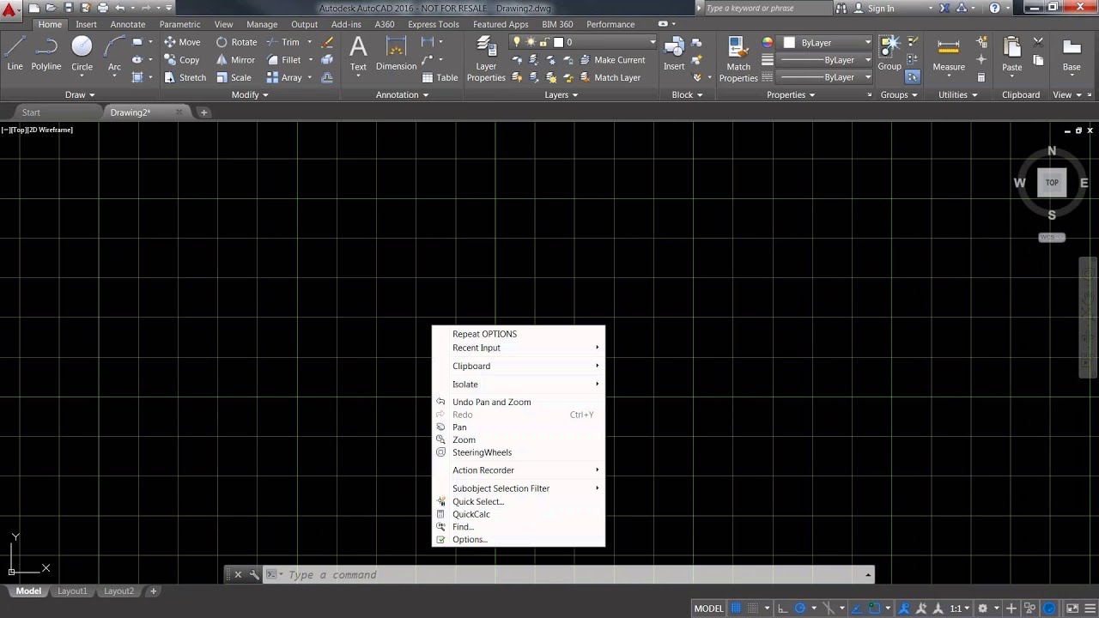Image resolution: width=1099 pixels, height=618 pixels.
Task: Open Layer Properties
Action: tap(486, 59)
